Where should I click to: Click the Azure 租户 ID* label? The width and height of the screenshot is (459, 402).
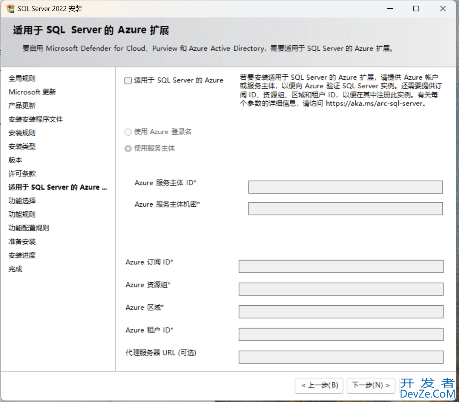[149, 330]
